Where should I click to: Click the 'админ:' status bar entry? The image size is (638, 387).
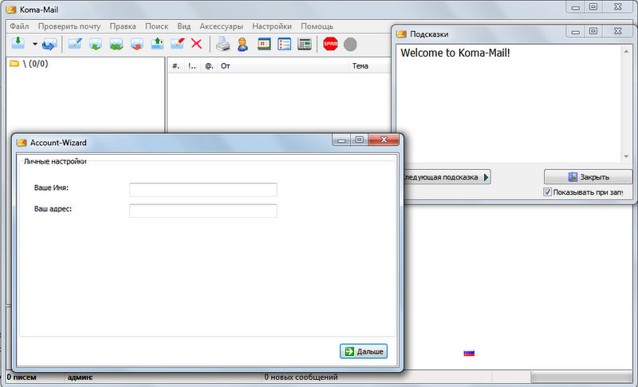pyautogui.click(x=81, y=377)
